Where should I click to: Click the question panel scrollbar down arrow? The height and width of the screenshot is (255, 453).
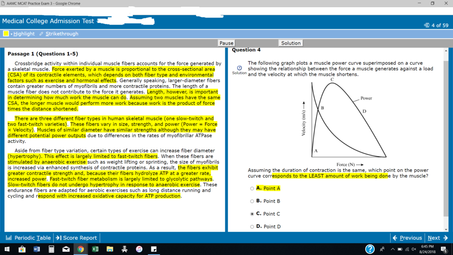tap(446, 230)
